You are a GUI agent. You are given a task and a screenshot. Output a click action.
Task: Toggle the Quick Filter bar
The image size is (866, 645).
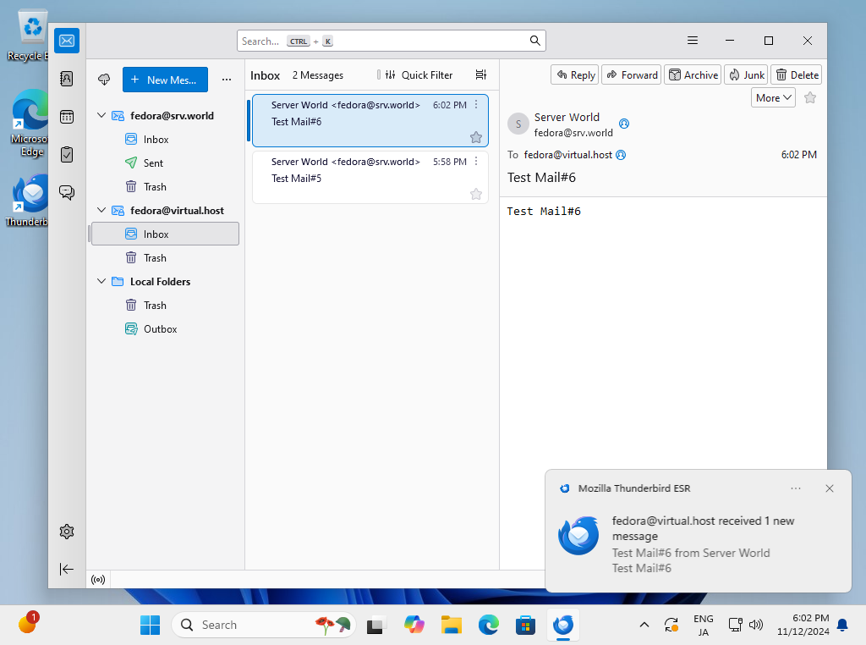click(x=419, y=75)
